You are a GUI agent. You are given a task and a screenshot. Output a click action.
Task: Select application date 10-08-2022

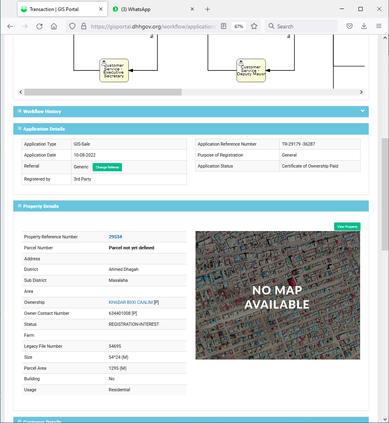click(85, 155)
